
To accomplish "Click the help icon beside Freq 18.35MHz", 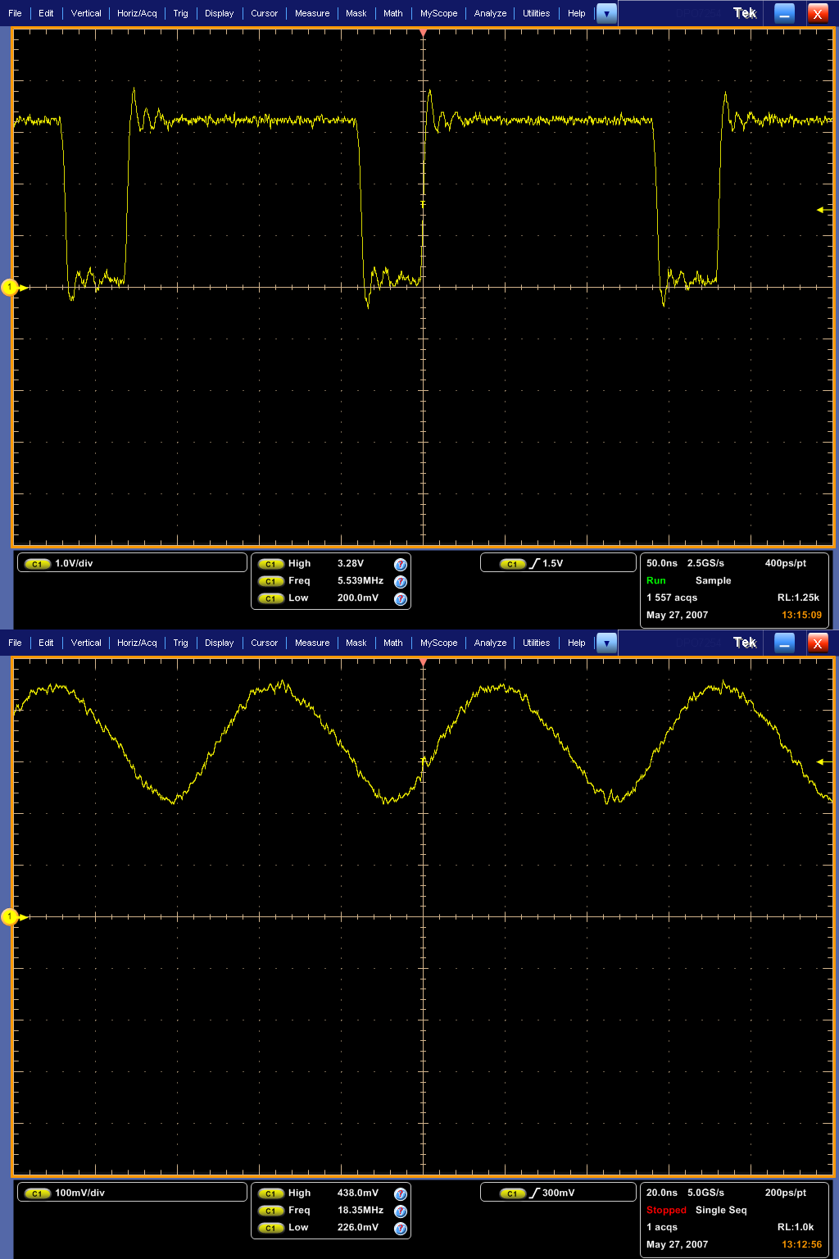I will coord(401,1211).
